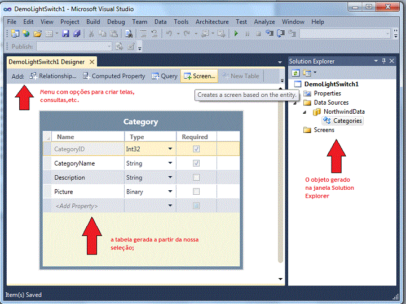Click the Picture property name cell
Image resolution: width=406 pixels, height=304 pixels.
pyautogui.click(x=87, y=191)
